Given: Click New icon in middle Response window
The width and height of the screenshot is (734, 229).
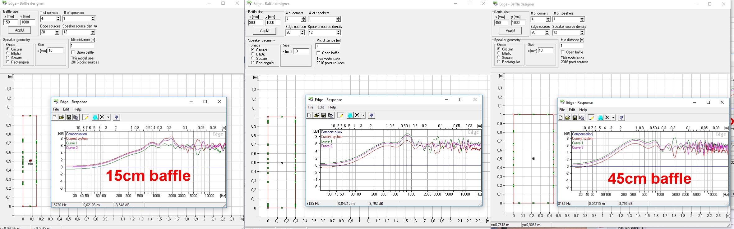Looking at the screenshot, I should (309, 115).
